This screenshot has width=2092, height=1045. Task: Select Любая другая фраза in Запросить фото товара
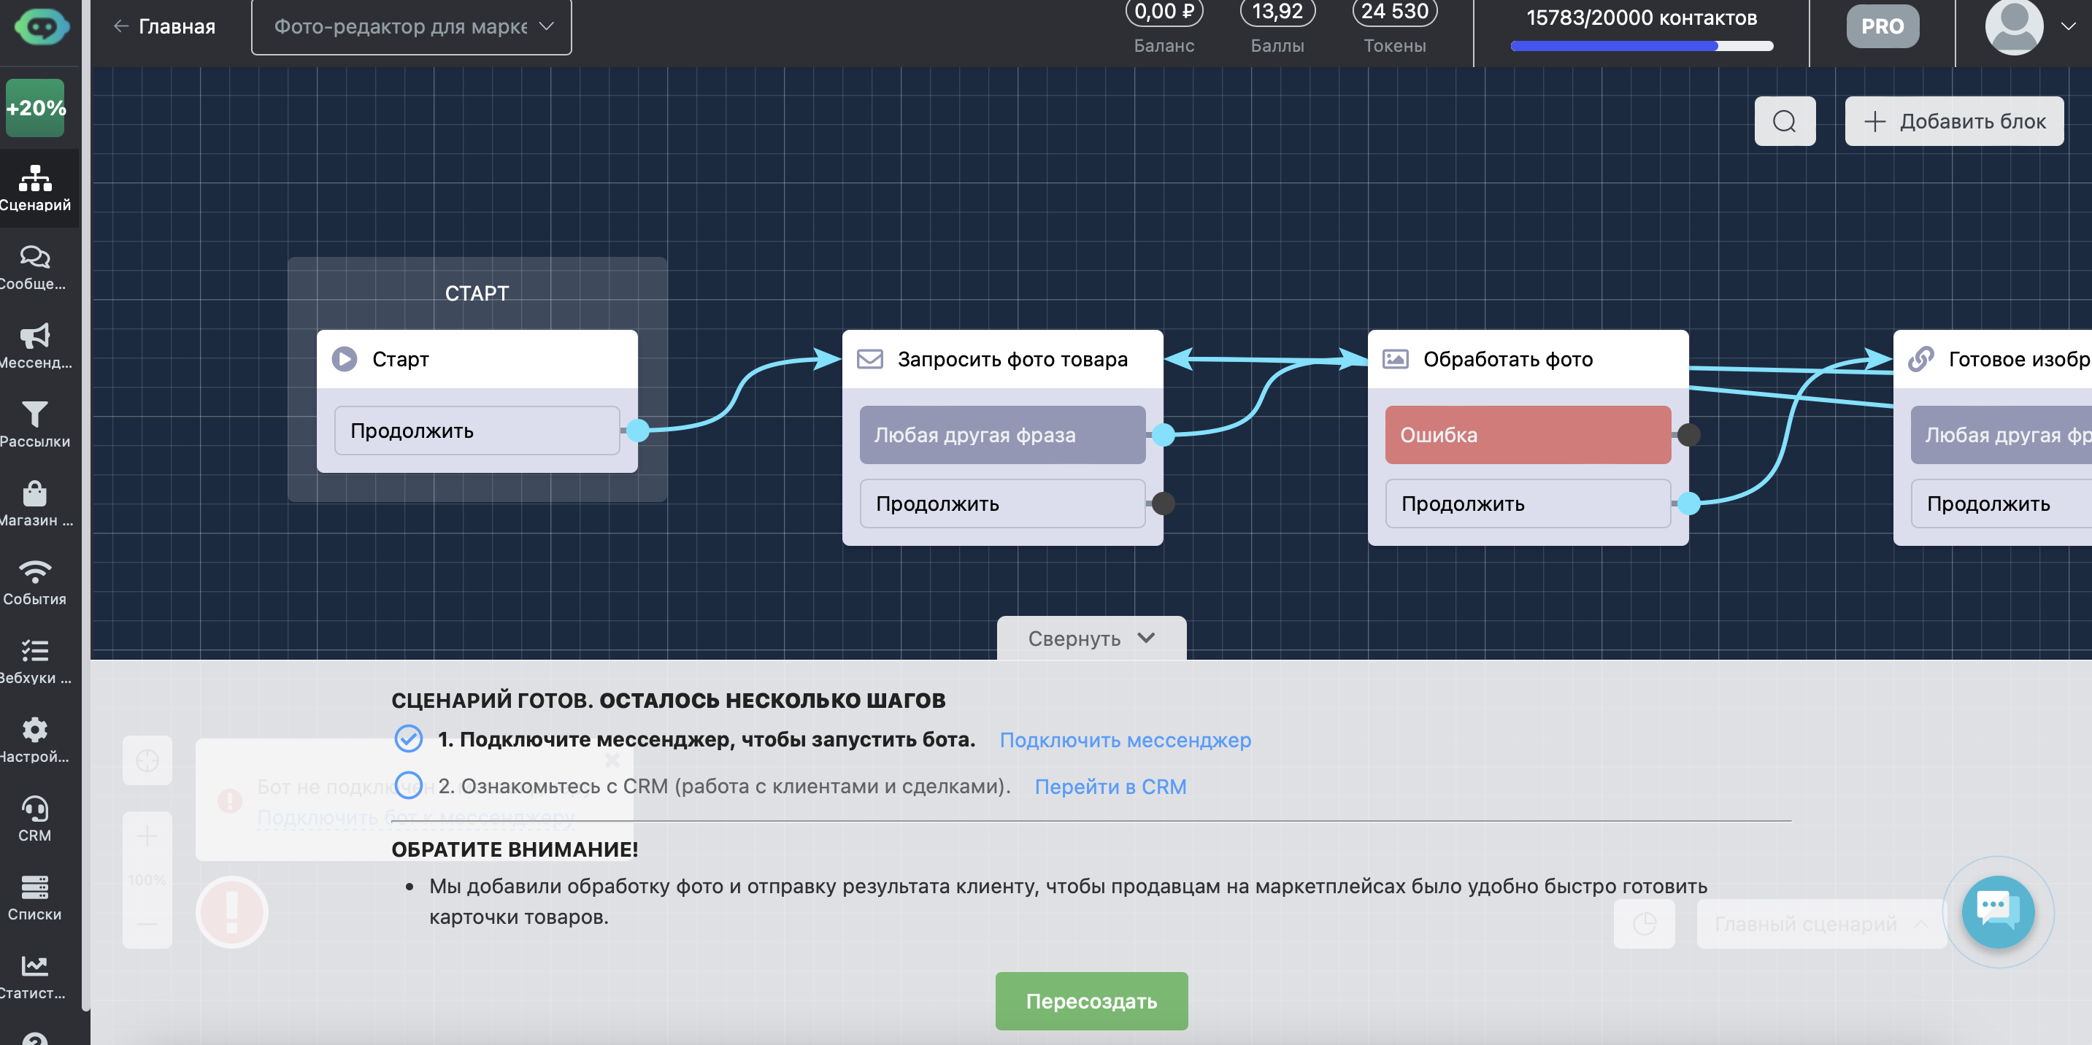point(1002,435)
